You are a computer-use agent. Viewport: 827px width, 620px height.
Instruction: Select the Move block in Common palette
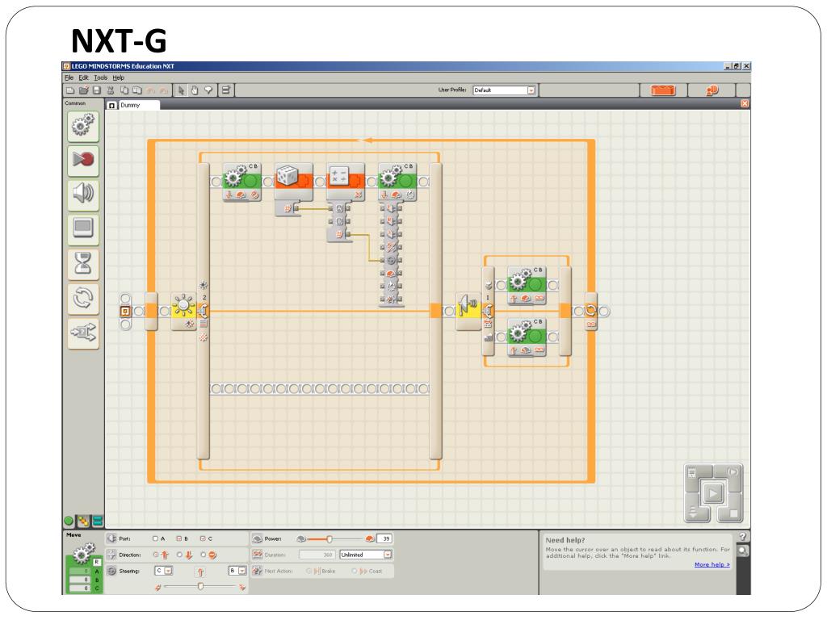coord(83,126)
